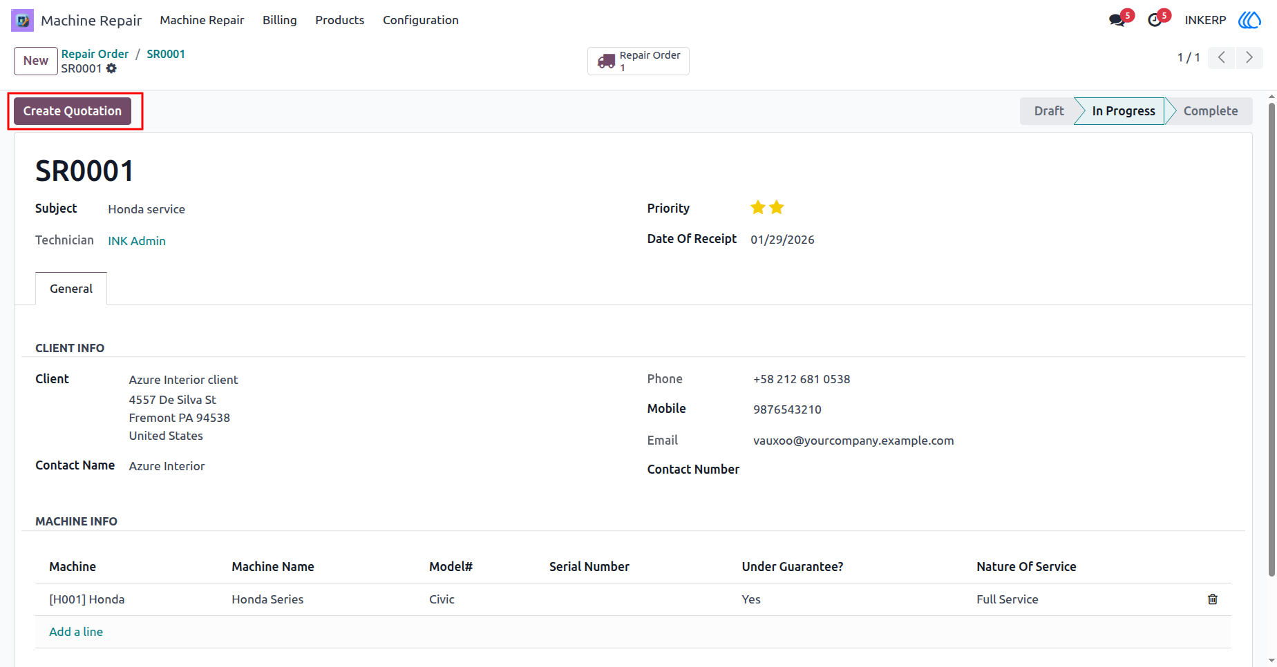Open the conversations chat icon

point(1117,20)
